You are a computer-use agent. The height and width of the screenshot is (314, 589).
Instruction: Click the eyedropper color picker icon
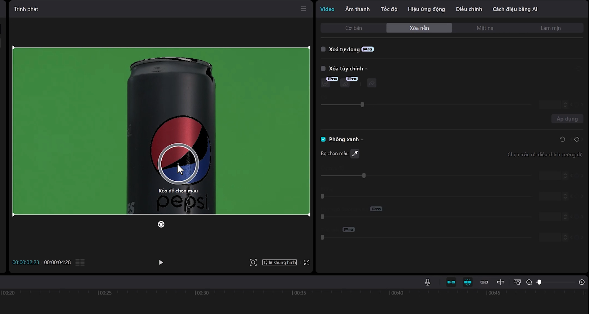click(x=355, y=154)
